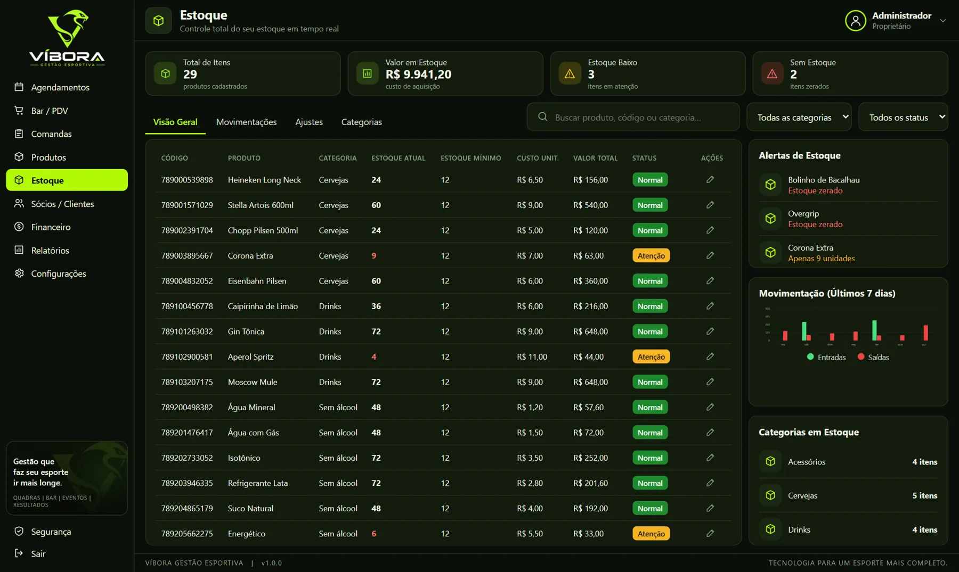Click the Sem Estoque red alert icon
The image size is (959, 572).
pos(772,73)
